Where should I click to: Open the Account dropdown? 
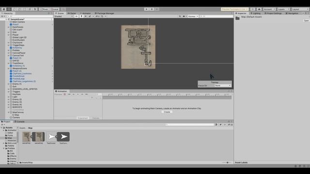pyautogui.click(x=269, y=9)
